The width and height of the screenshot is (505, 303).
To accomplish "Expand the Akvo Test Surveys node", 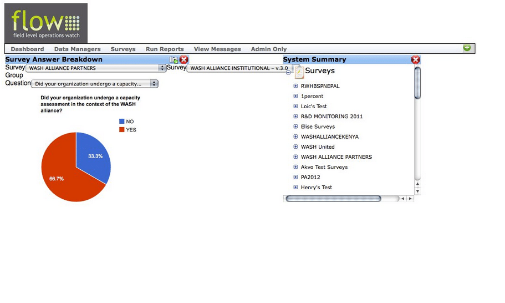I will coord(295,167).
